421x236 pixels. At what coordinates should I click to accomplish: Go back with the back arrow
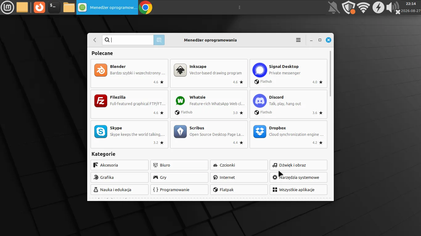(x=95, y=40)
